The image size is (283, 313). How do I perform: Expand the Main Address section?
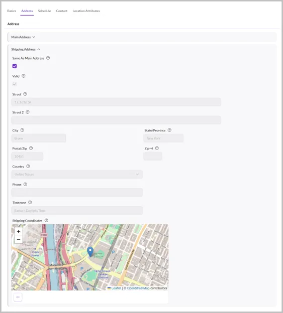point(23,37)
